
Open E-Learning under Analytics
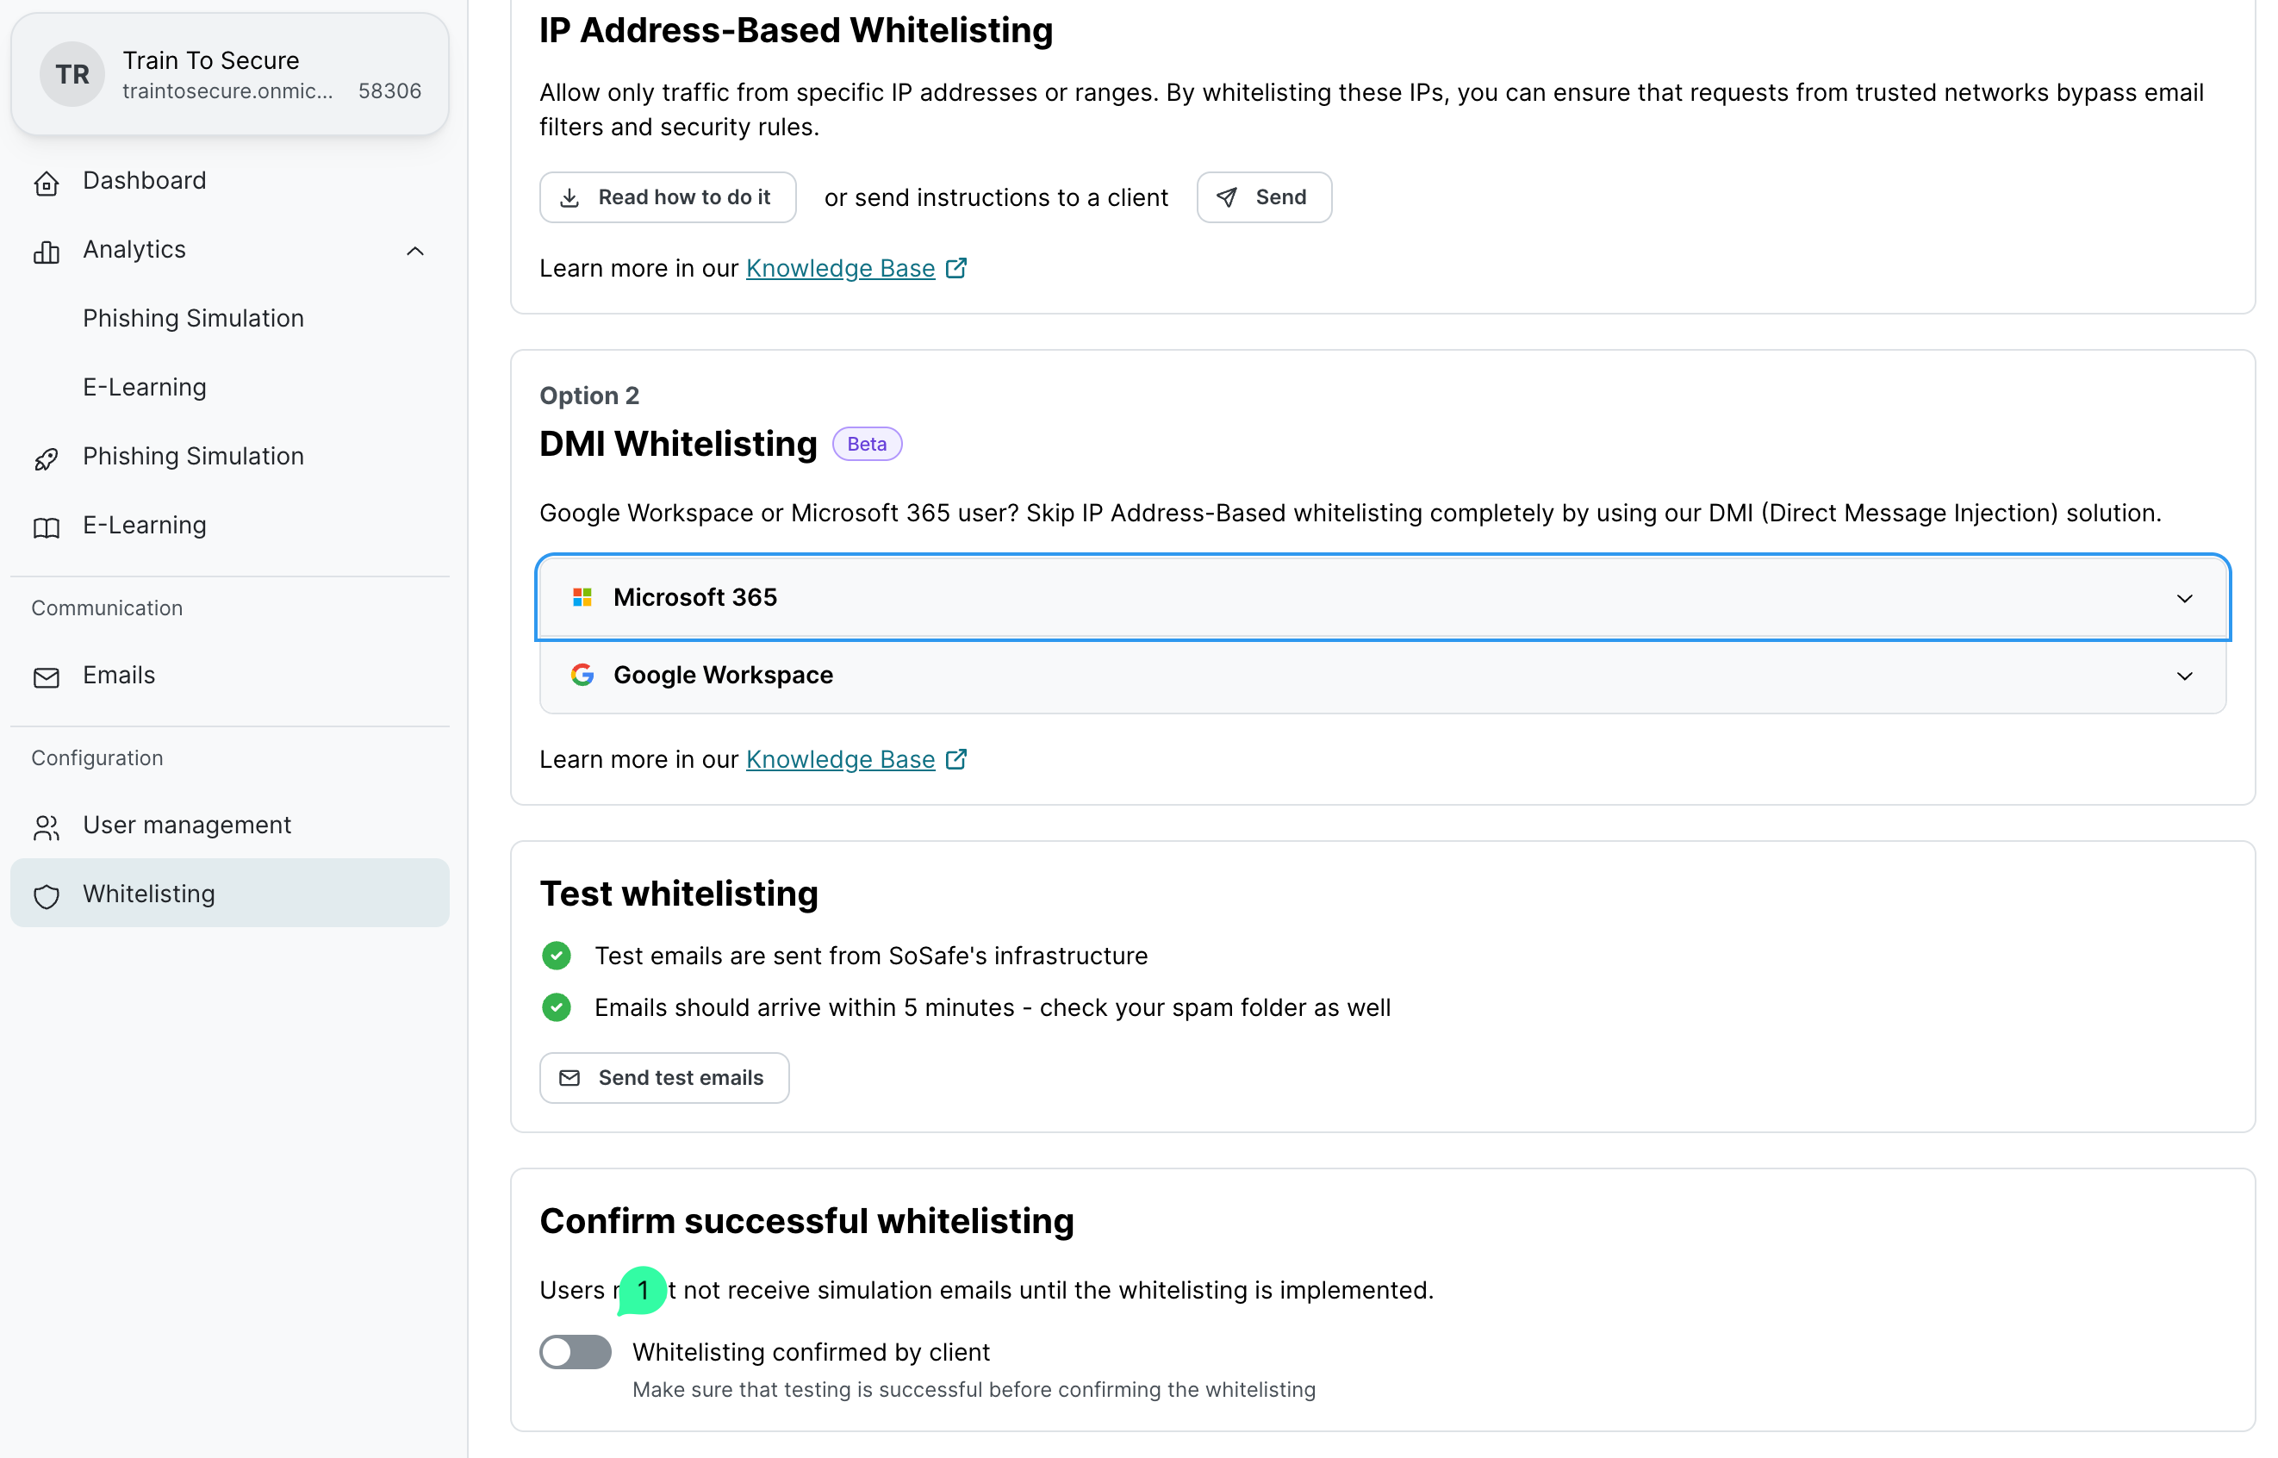(x=144, y=387)
